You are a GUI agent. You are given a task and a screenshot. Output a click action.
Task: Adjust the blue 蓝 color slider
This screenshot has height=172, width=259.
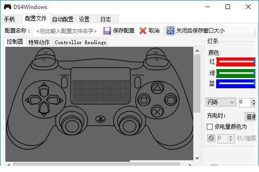tap(236, 84)
